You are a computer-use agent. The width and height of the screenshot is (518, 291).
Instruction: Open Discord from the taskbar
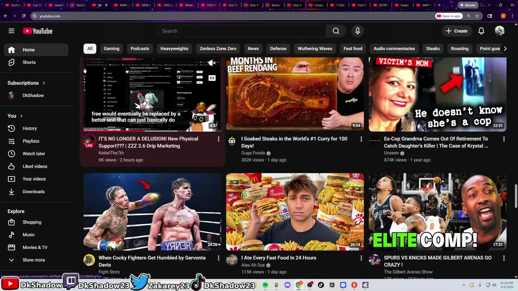click(287, 285)
